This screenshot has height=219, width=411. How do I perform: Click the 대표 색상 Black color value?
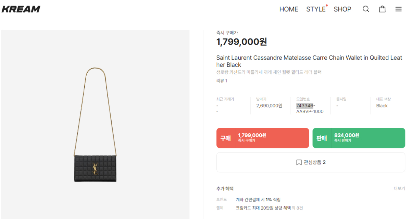coord(382,106)
